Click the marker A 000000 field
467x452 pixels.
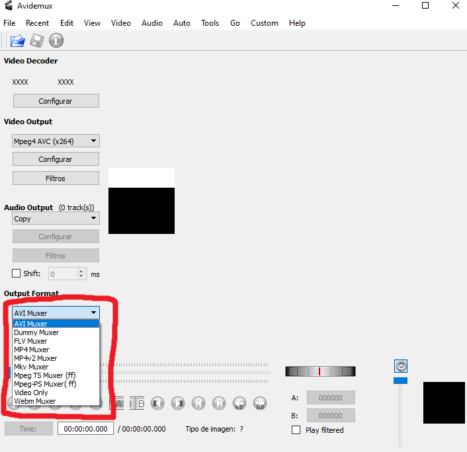[331, 398]
